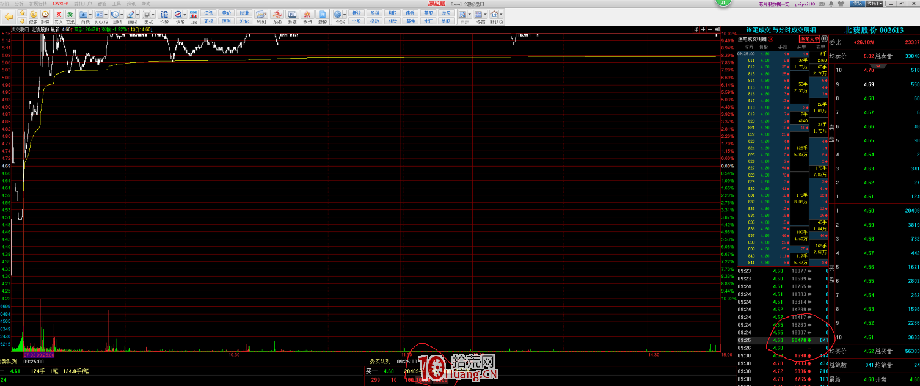This screenshot has width=920, height=386.
Task: Open the 版式 layout icon
Action: point(147,15)
